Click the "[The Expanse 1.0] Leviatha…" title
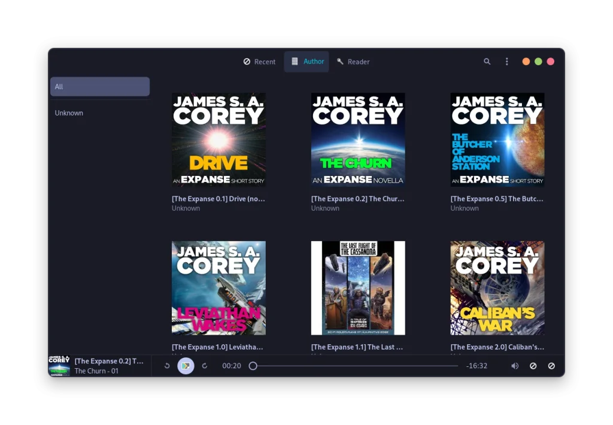613x425 pixels. [217, 347]
